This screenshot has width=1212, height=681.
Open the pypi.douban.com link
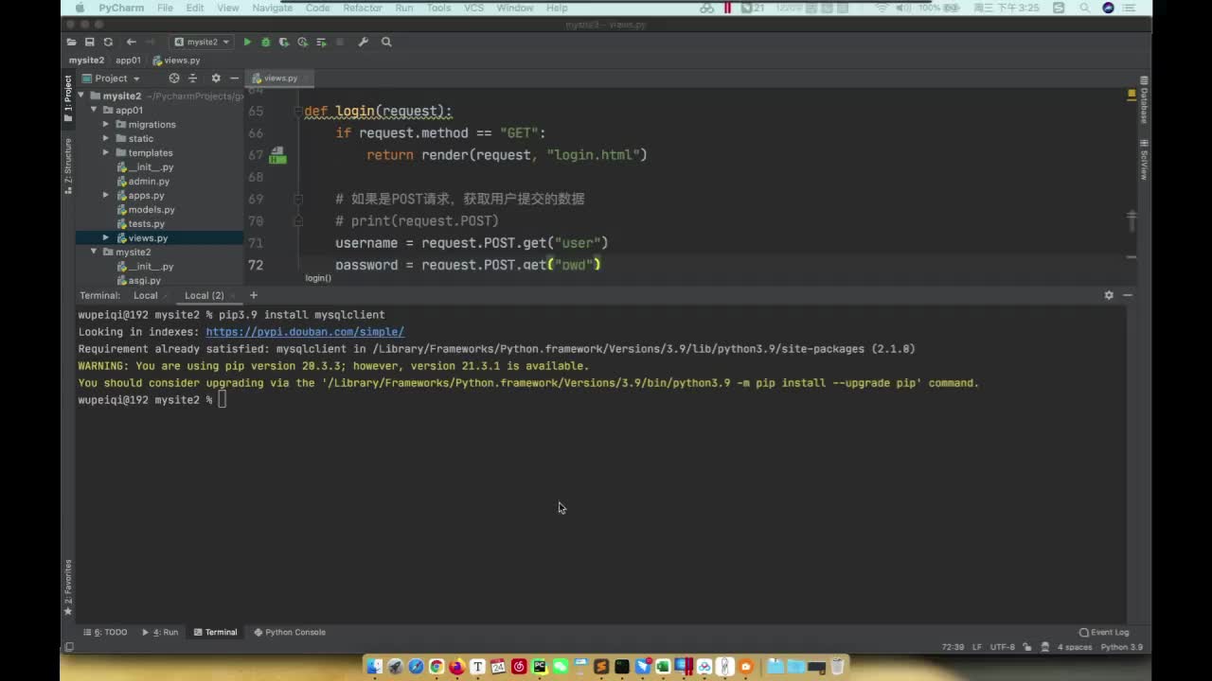(305, 332)
